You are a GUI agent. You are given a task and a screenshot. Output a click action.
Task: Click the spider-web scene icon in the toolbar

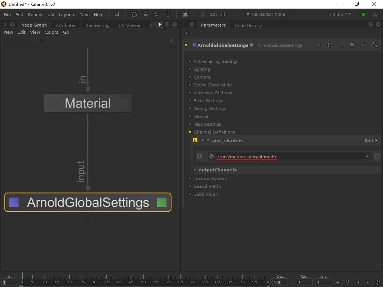pyautogui.click(x=185, y=14)
